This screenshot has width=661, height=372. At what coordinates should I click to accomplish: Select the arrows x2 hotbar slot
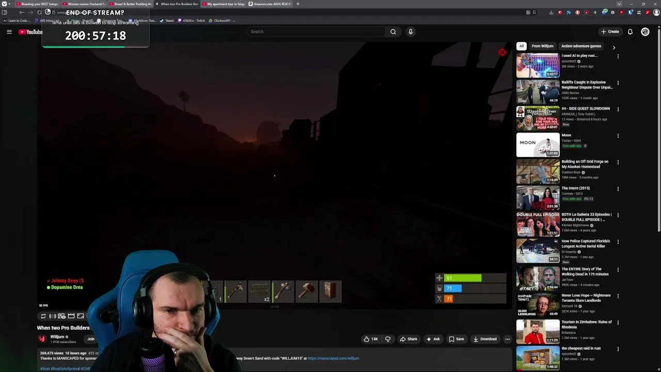click(259, 291)
